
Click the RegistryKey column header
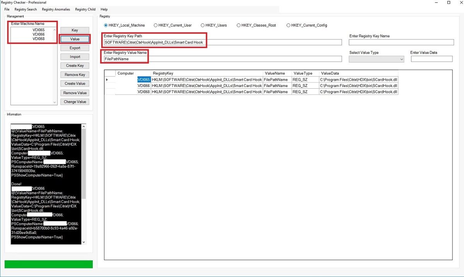[207, 73]
